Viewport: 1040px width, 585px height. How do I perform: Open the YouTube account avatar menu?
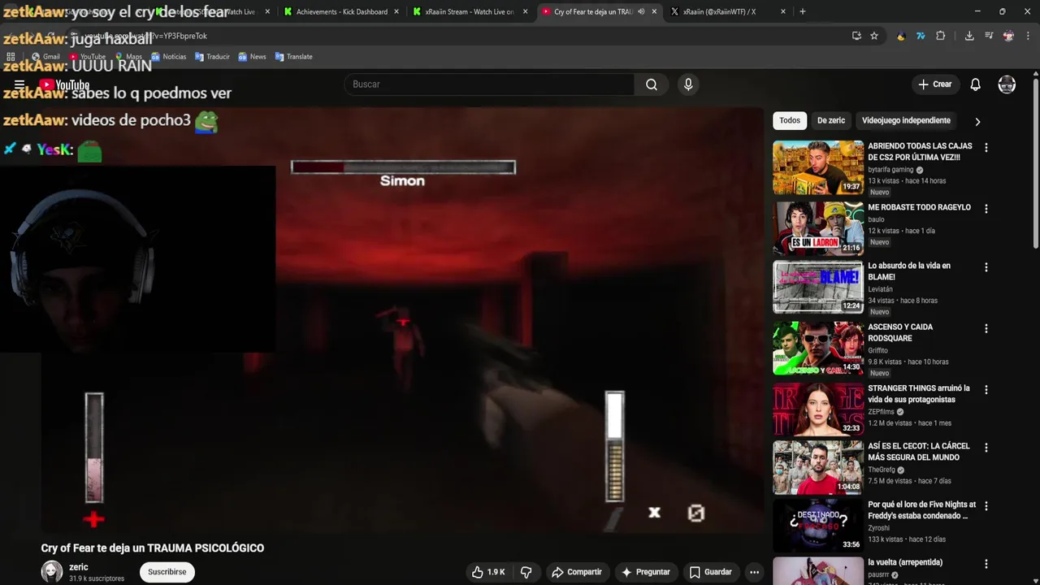[x=1007, y=84]
